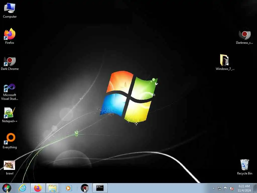The height and width of the screenshot is (193, 257).
Task: Switch to Command Prompt taskbar window
Action: point(100,188)
